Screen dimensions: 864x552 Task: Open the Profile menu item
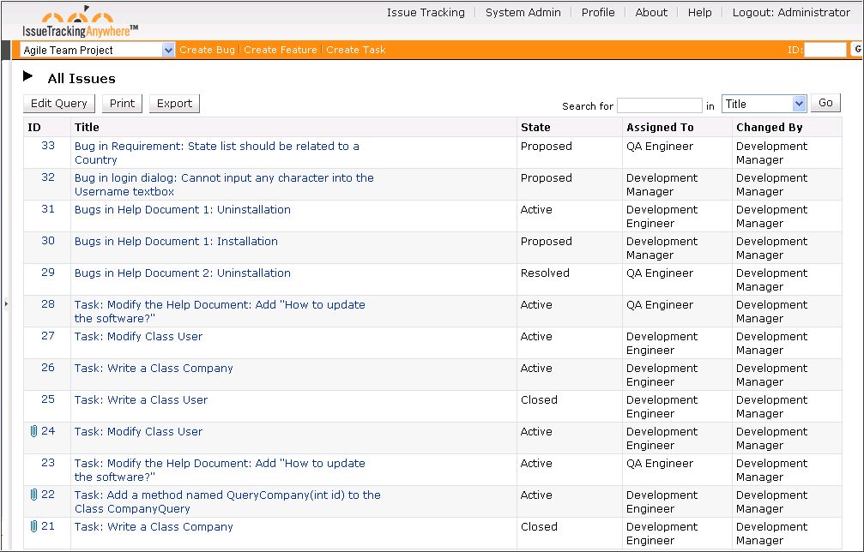[x=598, y=13]
